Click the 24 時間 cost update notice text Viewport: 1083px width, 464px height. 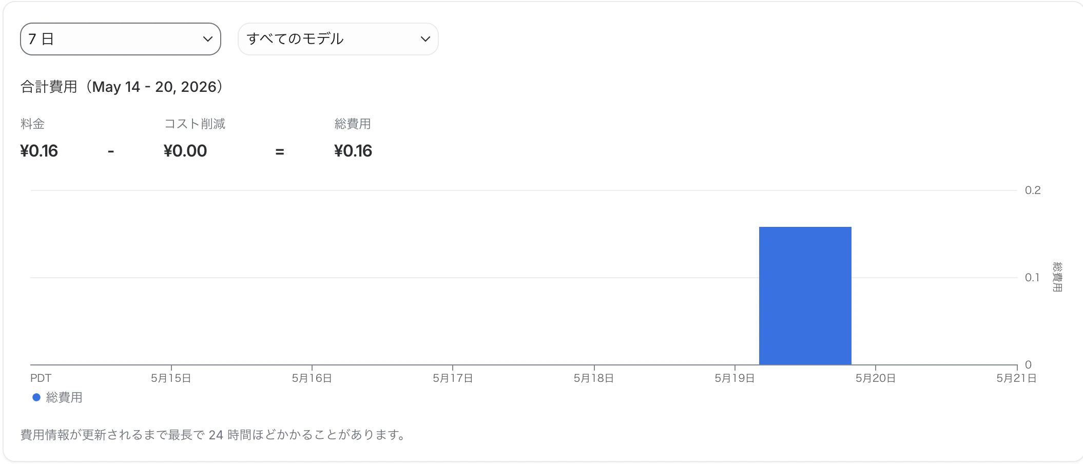tap(215, 435)
